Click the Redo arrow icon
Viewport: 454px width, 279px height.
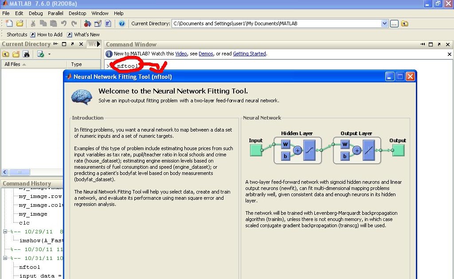coord(74,23)
